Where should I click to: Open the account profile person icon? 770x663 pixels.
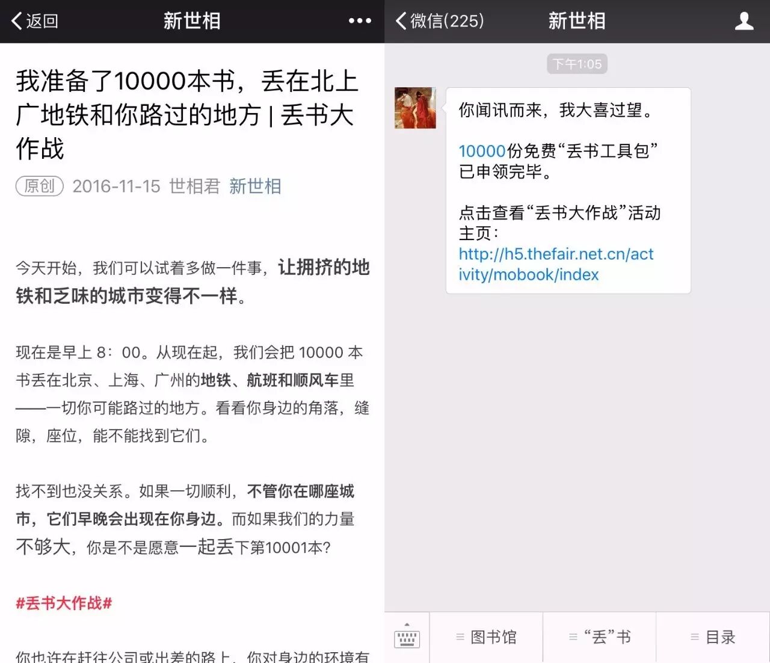tap(744, 21)
